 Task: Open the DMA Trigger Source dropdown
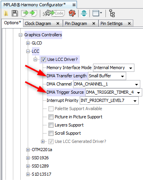pos(114,93)
